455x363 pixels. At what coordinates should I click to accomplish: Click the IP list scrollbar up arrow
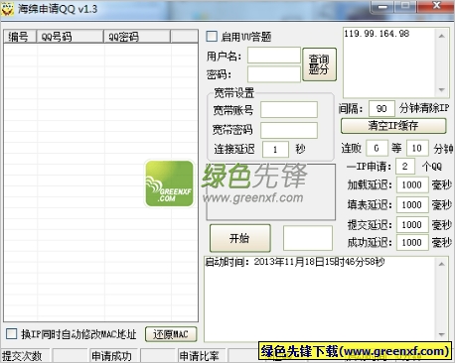[442, 36]
